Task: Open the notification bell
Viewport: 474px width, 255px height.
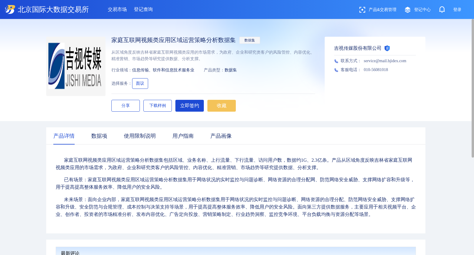Action: click(442, 9)
